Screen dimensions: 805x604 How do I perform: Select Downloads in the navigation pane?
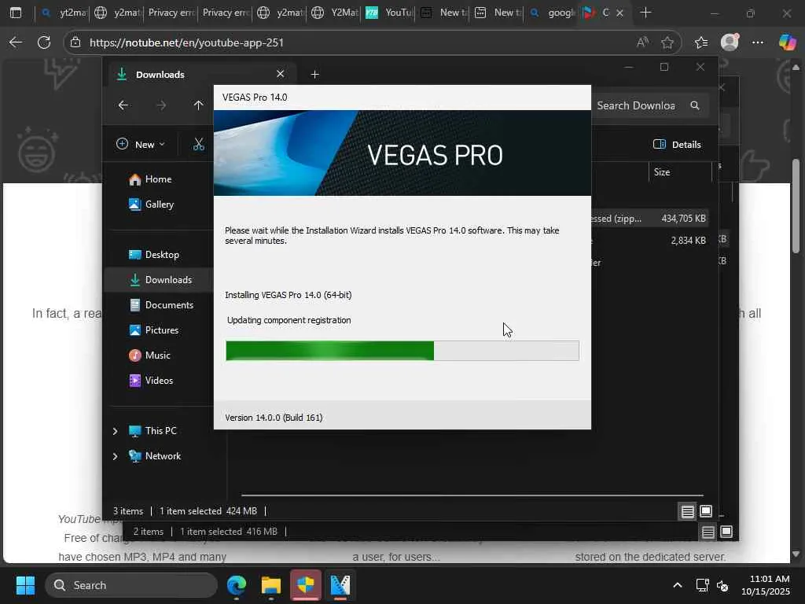pos(159,280)
